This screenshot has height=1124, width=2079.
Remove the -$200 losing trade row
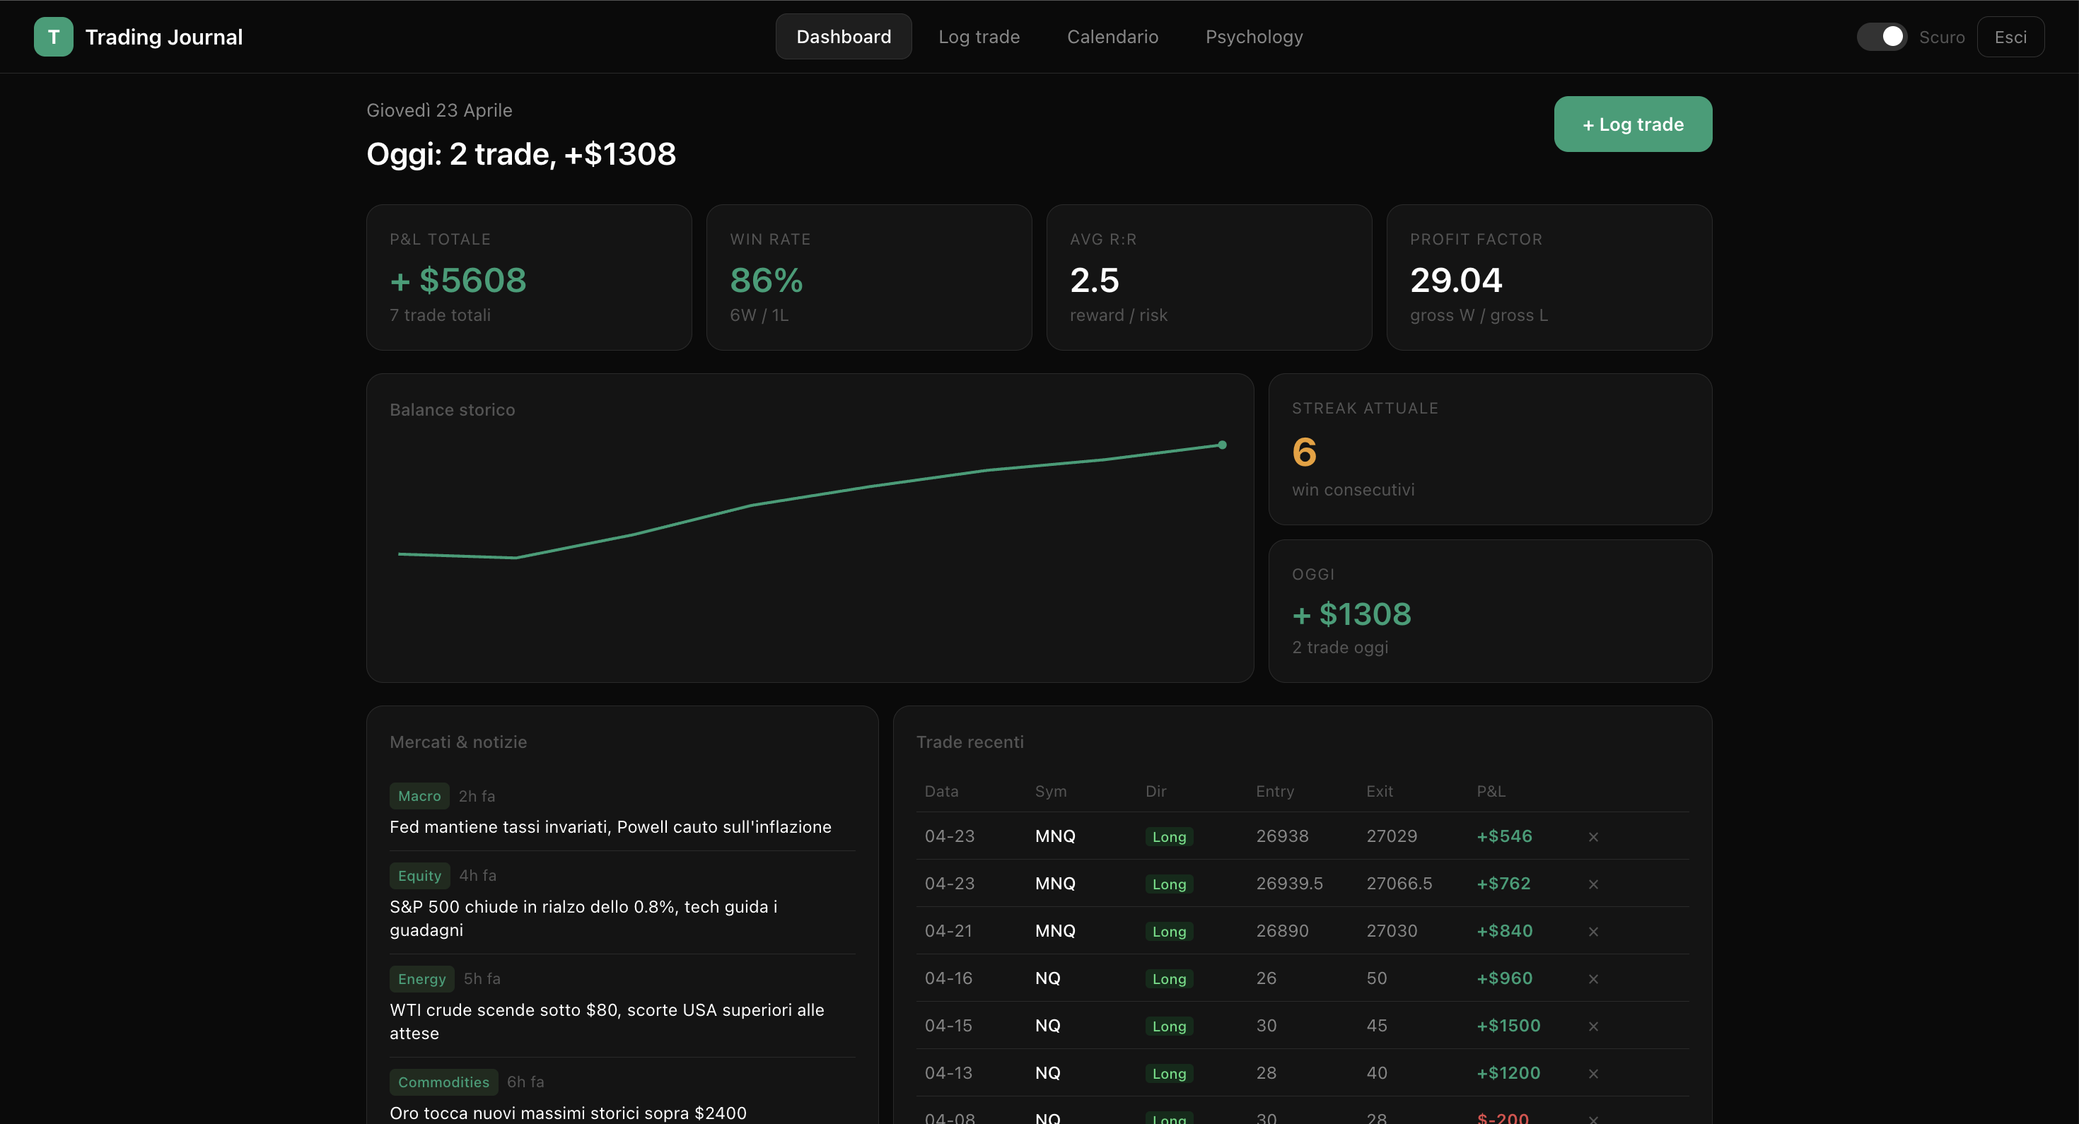pyautogui.click(x=1594, y=1118)
